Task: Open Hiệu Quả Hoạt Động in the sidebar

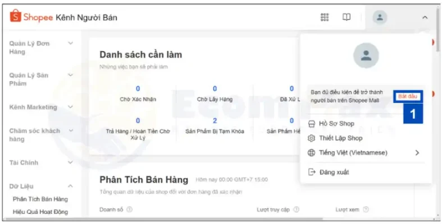Action: [40, 212]
